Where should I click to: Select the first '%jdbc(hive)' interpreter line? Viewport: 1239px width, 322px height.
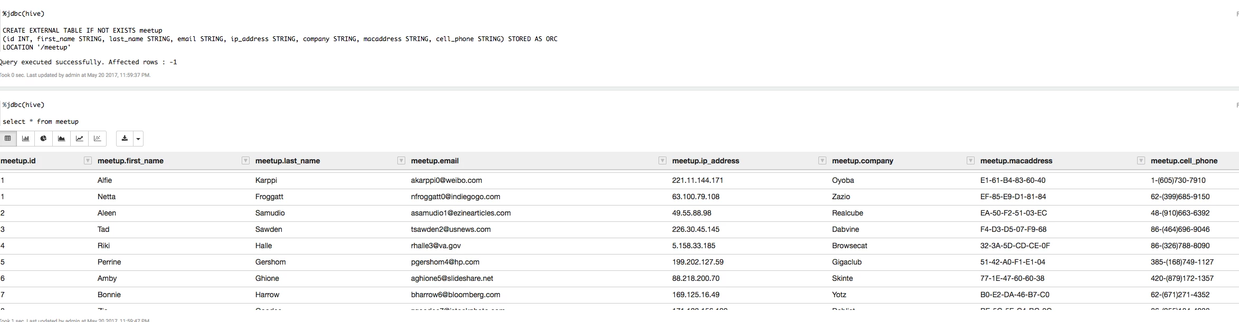(23, 14)
